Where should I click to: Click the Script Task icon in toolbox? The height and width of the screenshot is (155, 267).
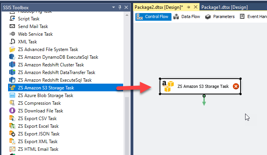point(12,18)
